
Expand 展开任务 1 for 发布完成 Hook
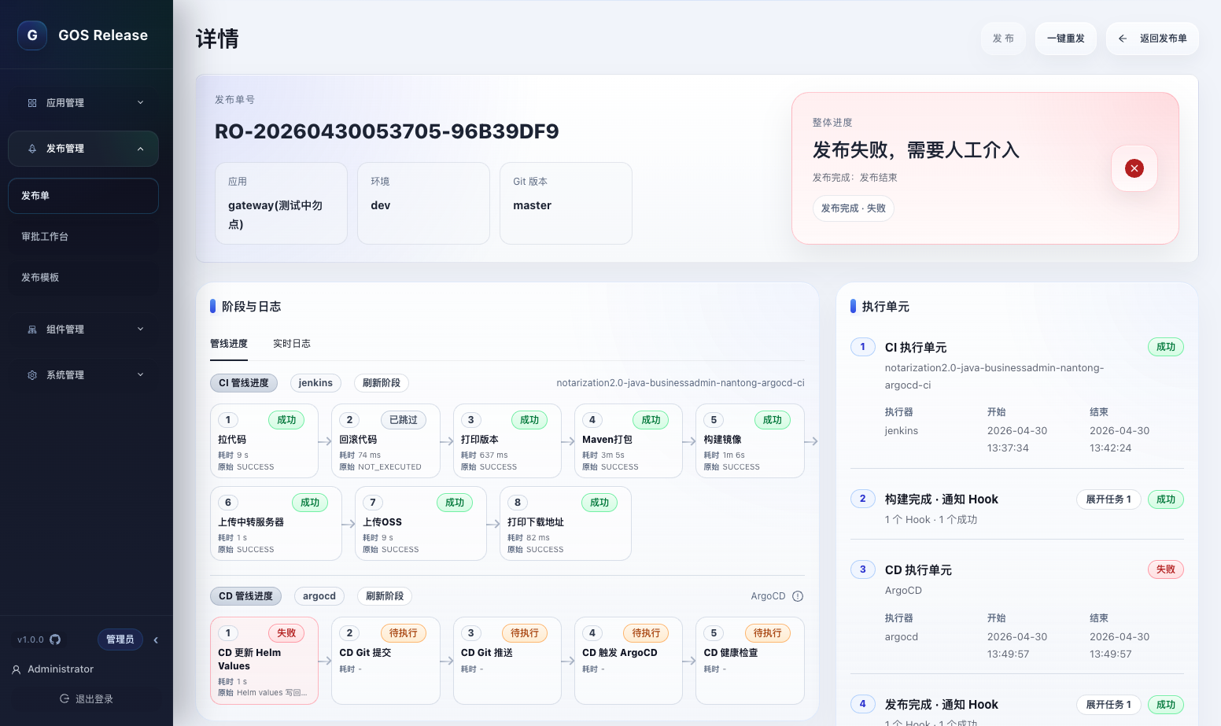(x=1108, y=705)
